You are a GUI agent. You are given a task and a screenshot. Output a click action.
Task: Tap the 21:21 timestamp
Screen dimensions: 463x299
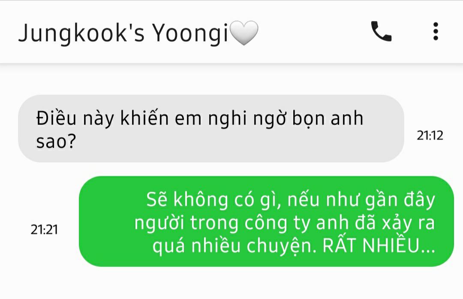coord(44,229)
